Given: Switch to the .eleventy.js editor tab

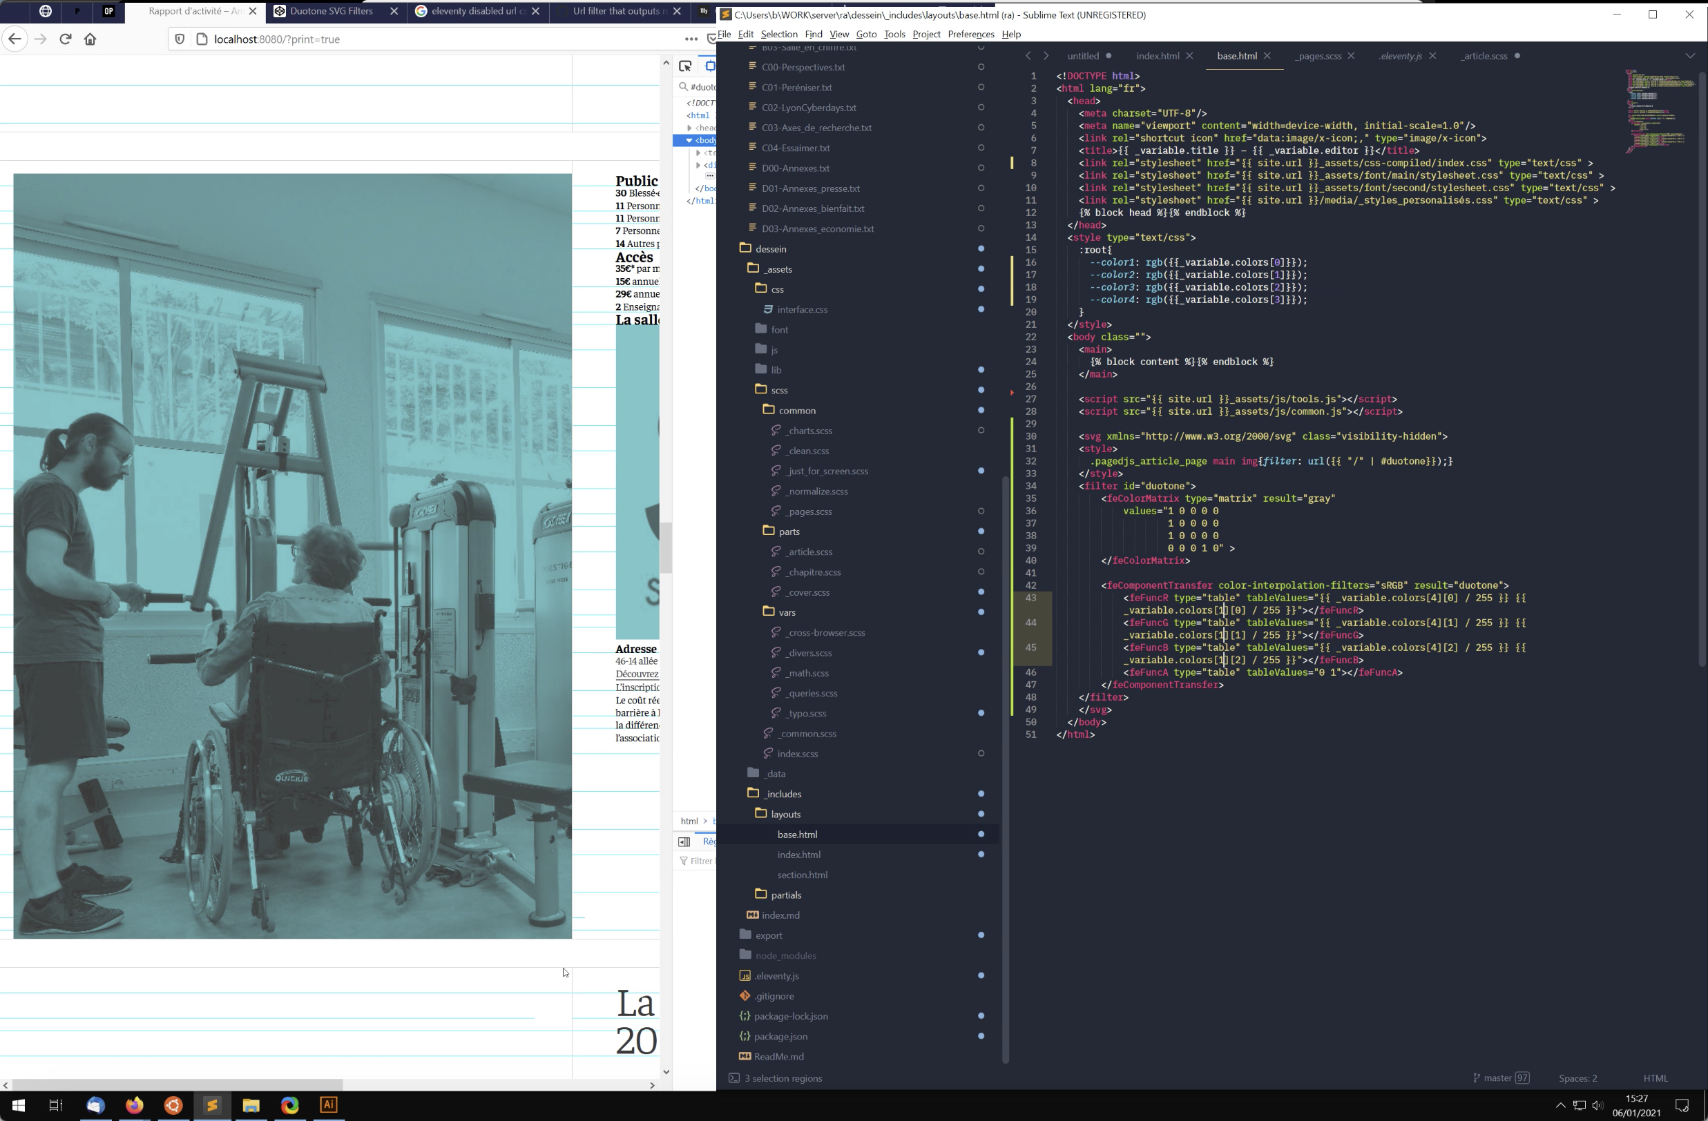Looking at the screenshot, I should pyautogui.click(x=1399, y=56).
